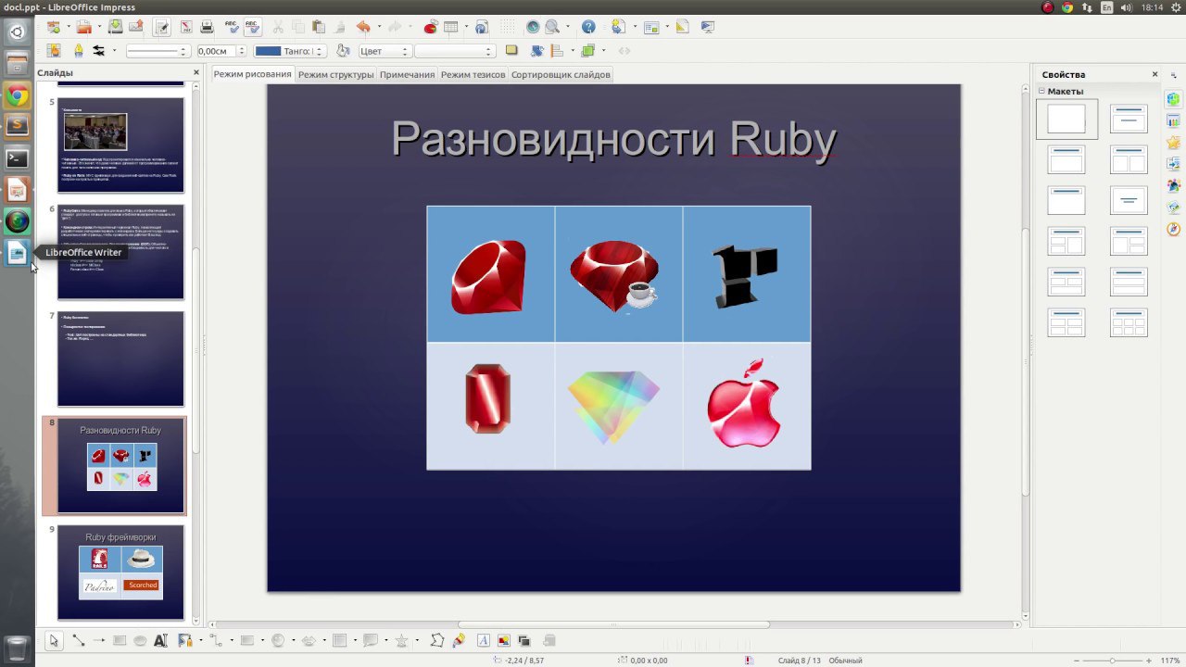The height and width of the screenshot is (667, 1186).
Task: Open Google Chrome from the dock
Action: [17, 95]
